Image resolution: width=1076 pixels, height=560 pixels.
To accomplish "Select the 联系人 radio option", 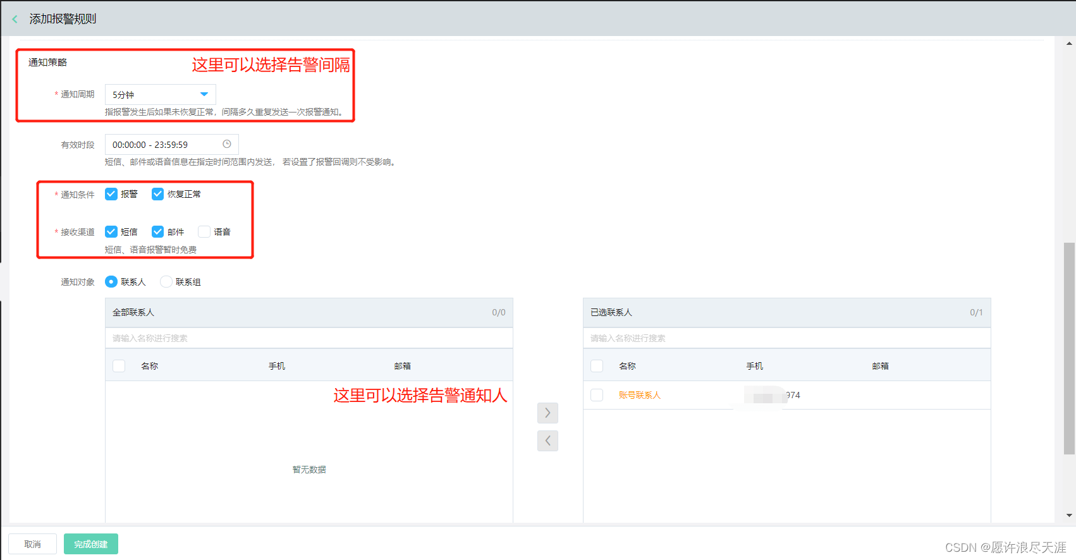I will (x=111, y=282).
